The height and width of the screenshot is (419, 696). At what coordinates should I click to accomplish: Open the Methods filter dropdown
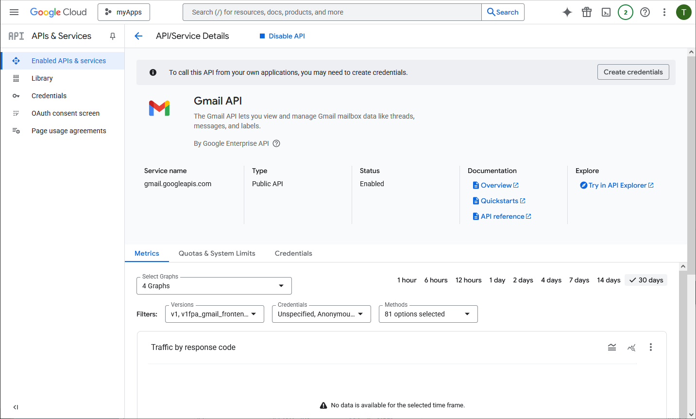tap(428, 314)
